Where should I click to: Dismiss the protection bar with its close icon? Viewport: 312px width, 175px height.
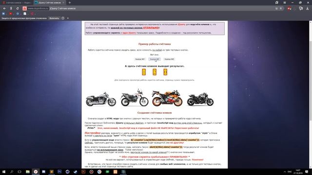tap(68, 18)
